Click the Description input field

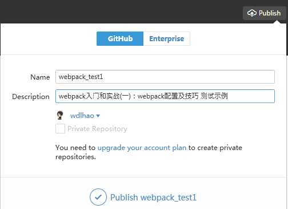coord(165,96)
